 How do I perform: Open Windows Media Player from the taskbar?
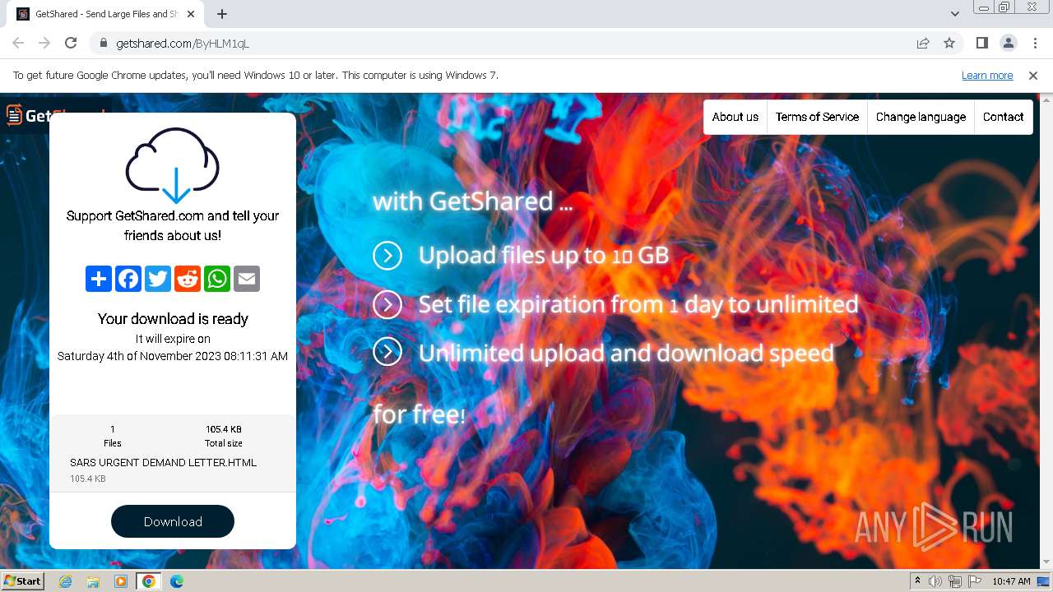(x=121, y=581)
